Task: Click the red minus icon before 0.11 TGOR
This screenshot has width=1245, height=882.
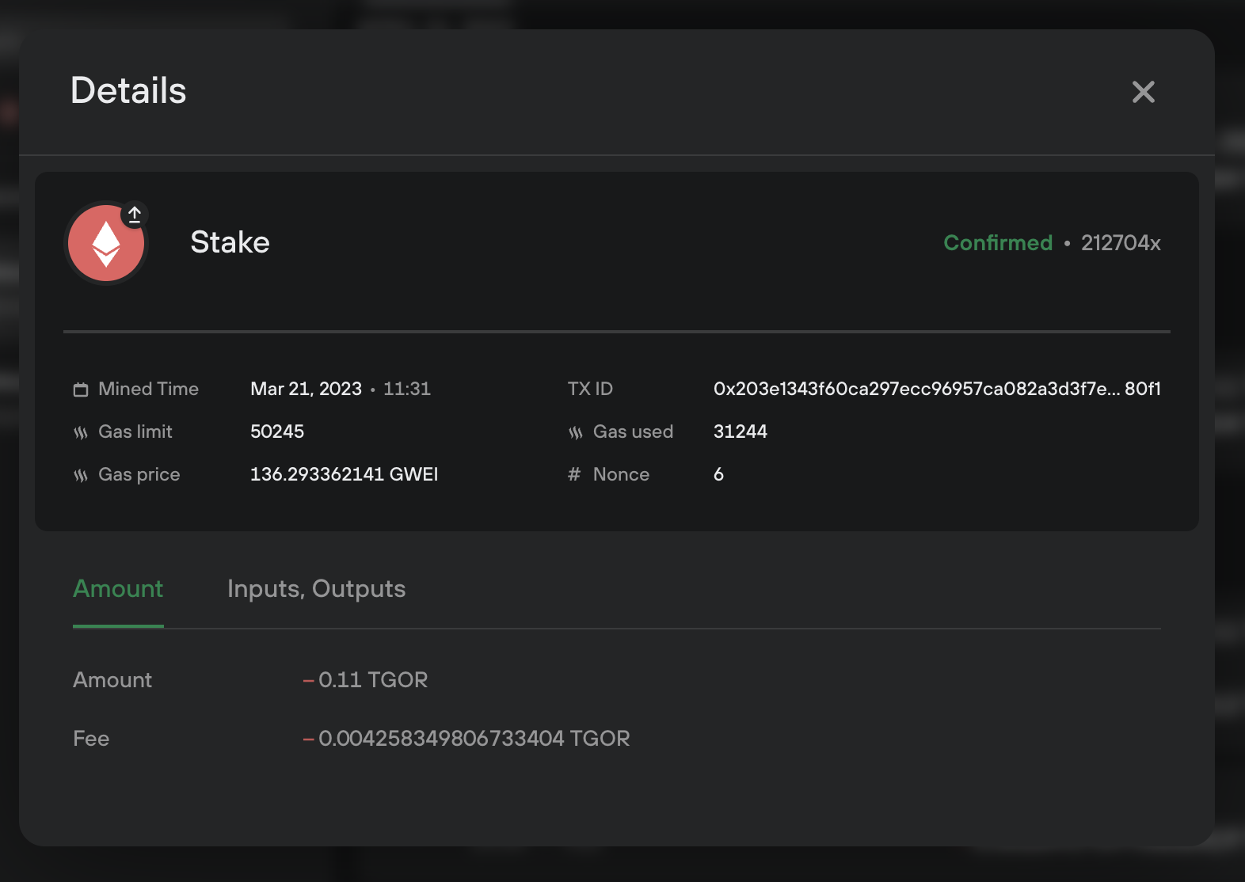Action: (308, 680)
